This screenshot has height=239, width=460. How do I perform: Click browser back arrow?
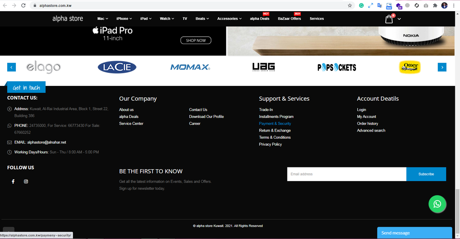click(x=5, y=5)
